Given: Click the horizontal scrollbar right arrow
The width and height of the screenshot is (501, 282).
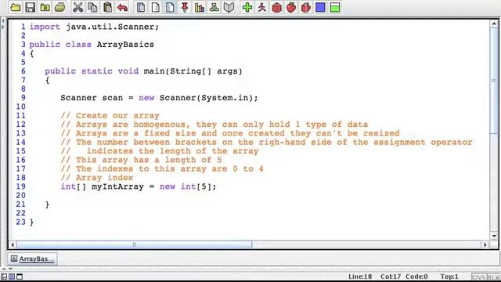Looking at the screenshot, I should [x=485, y=245].
